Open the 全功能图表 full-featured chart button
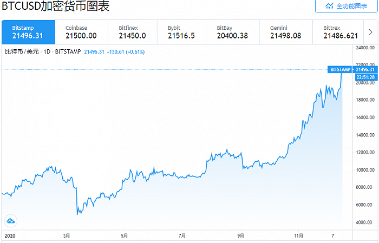Image resolution: width=379 pixels, height=243 pixels. click(x=347, y=6)
